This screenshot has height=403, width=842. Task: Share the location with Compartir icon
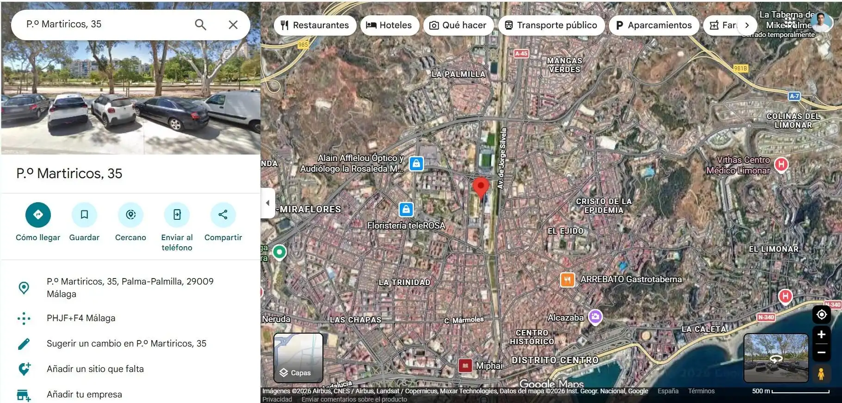(223, 215)
